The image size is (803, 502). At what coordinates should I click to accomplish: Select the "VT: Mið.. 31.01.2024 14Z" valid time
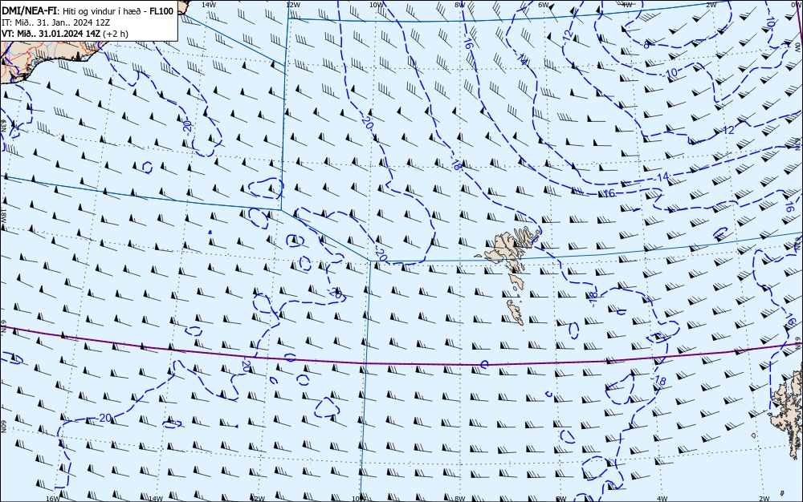[51, 34]
